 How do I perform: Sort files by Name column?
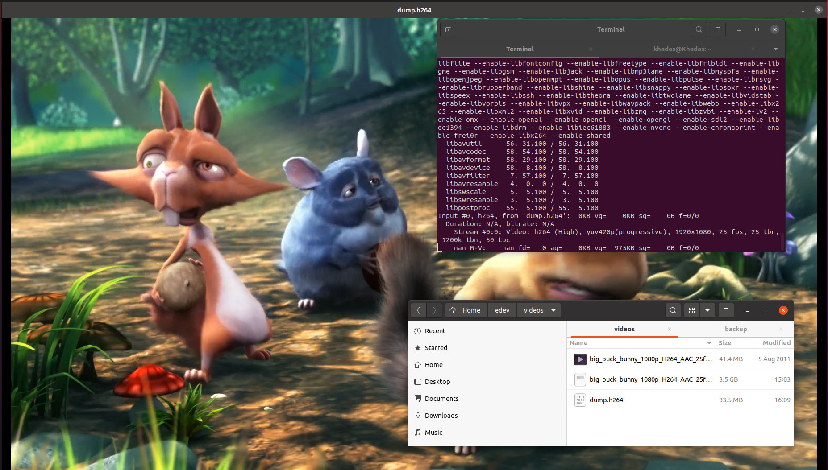(641, 343)
